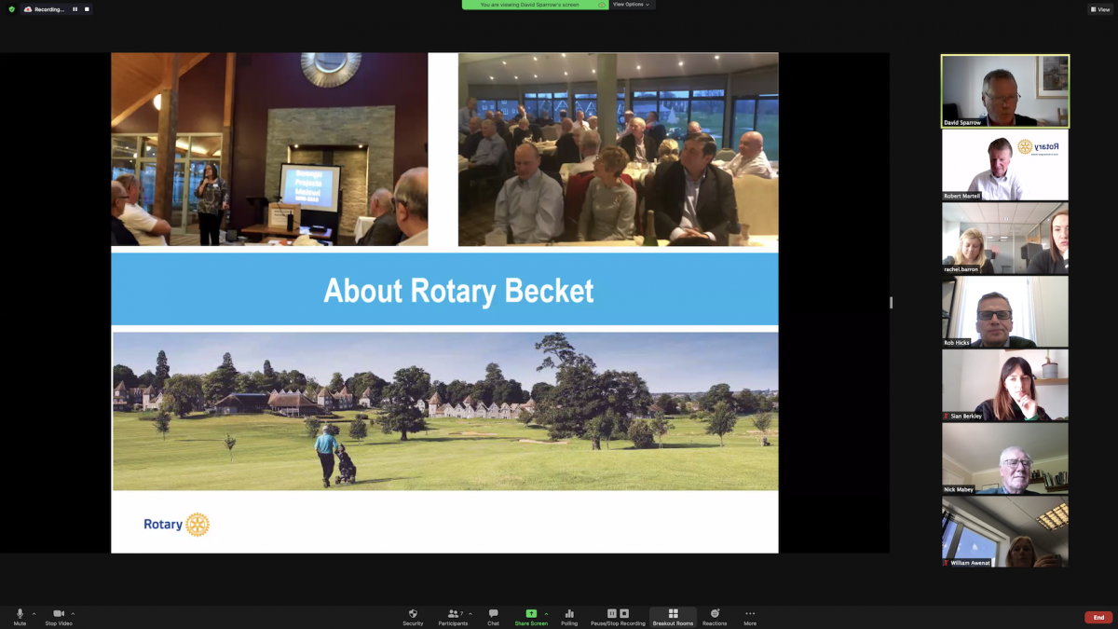The image size is (1118, 629).
Task: Click the screen-viewing notification banner
Action: pyautogui.click(x=535, y=5)
